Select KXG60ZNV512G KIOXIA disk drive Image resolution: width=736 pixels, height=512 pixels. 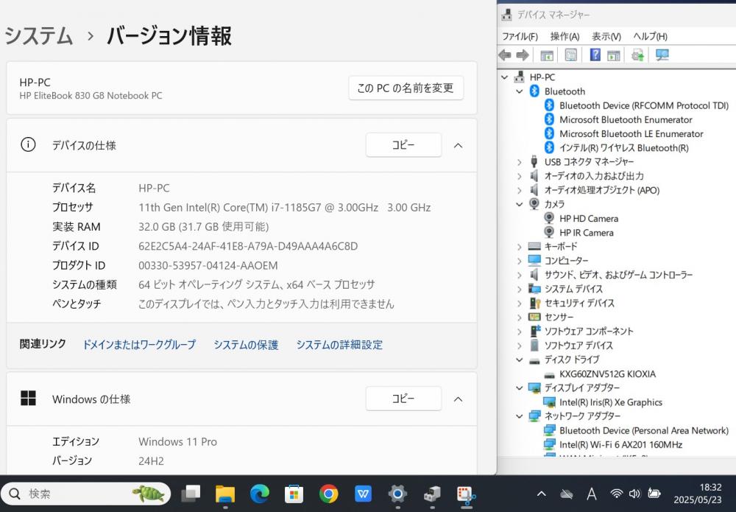[607, 374]
